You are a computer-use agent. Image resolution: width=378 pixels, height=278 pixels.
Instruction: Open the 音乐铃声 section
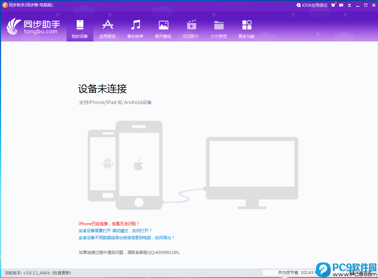tap(135, 29)
